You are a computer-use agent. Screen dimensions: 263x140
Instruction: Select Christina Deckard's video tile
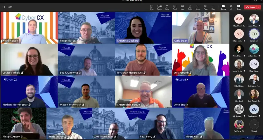coord(143,28)
